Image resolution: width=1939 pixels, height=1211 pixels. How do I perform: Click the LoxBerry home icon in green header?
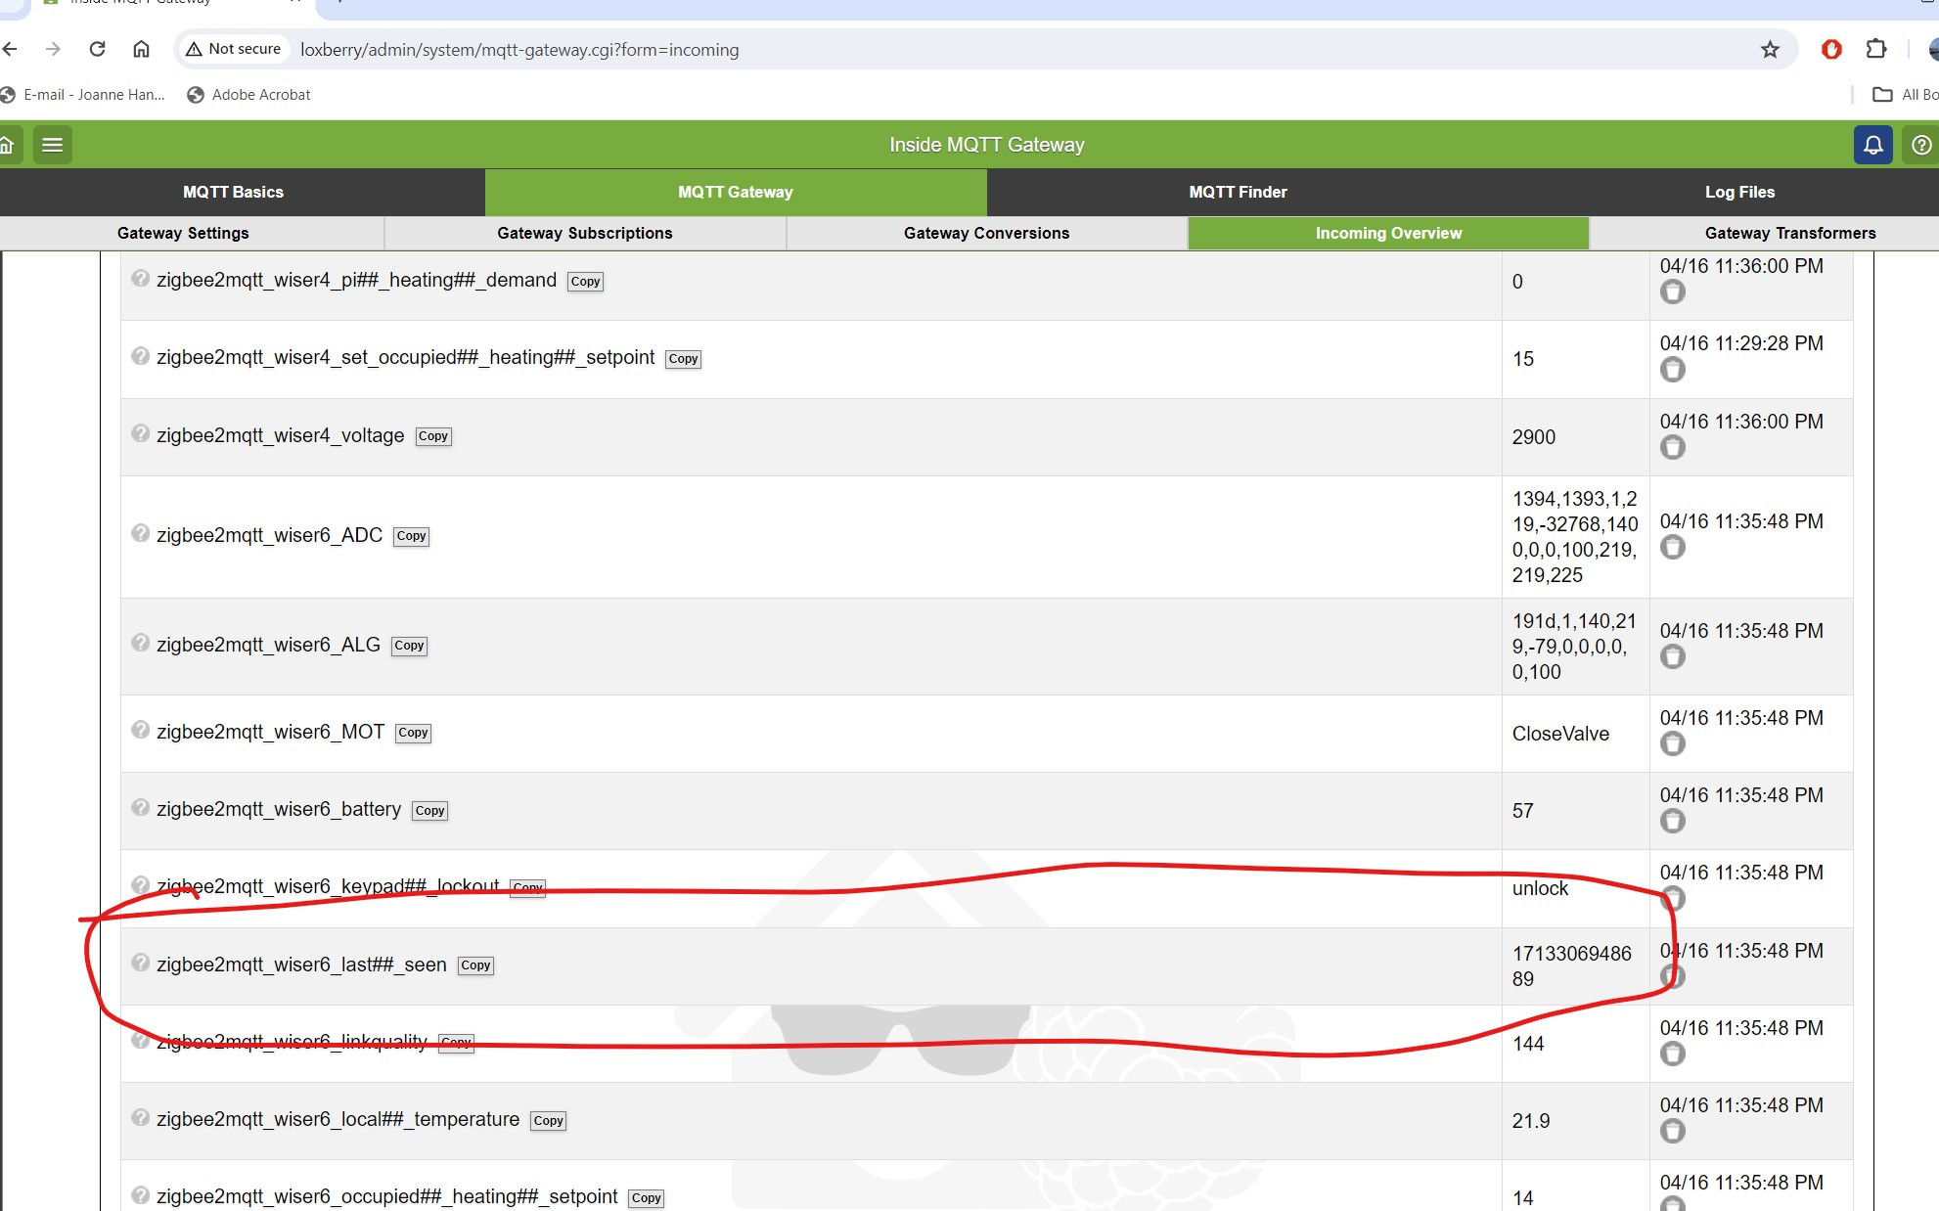[7, 145]
